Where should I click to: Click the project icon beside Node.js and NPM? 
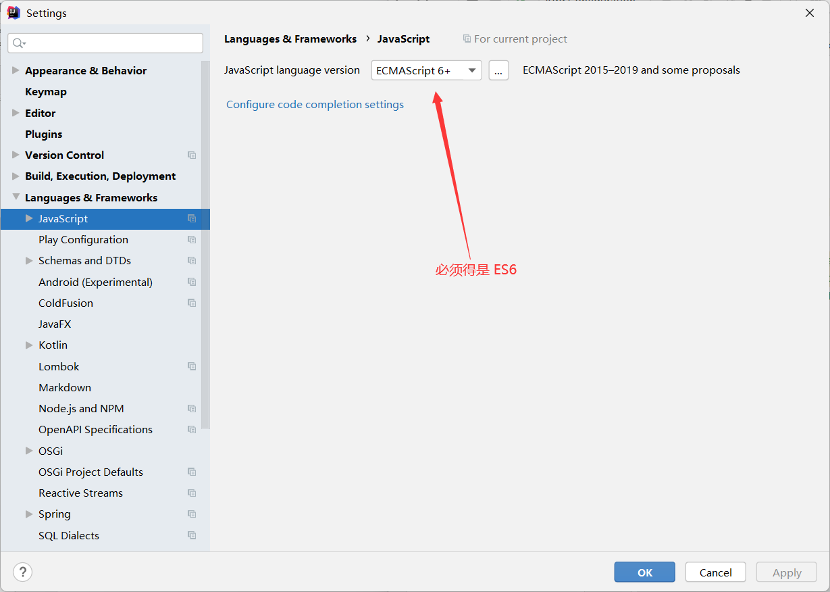coord(192,409)
